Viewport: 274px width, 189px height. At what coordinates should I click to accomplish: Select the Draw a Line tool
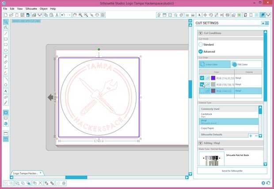6,34
